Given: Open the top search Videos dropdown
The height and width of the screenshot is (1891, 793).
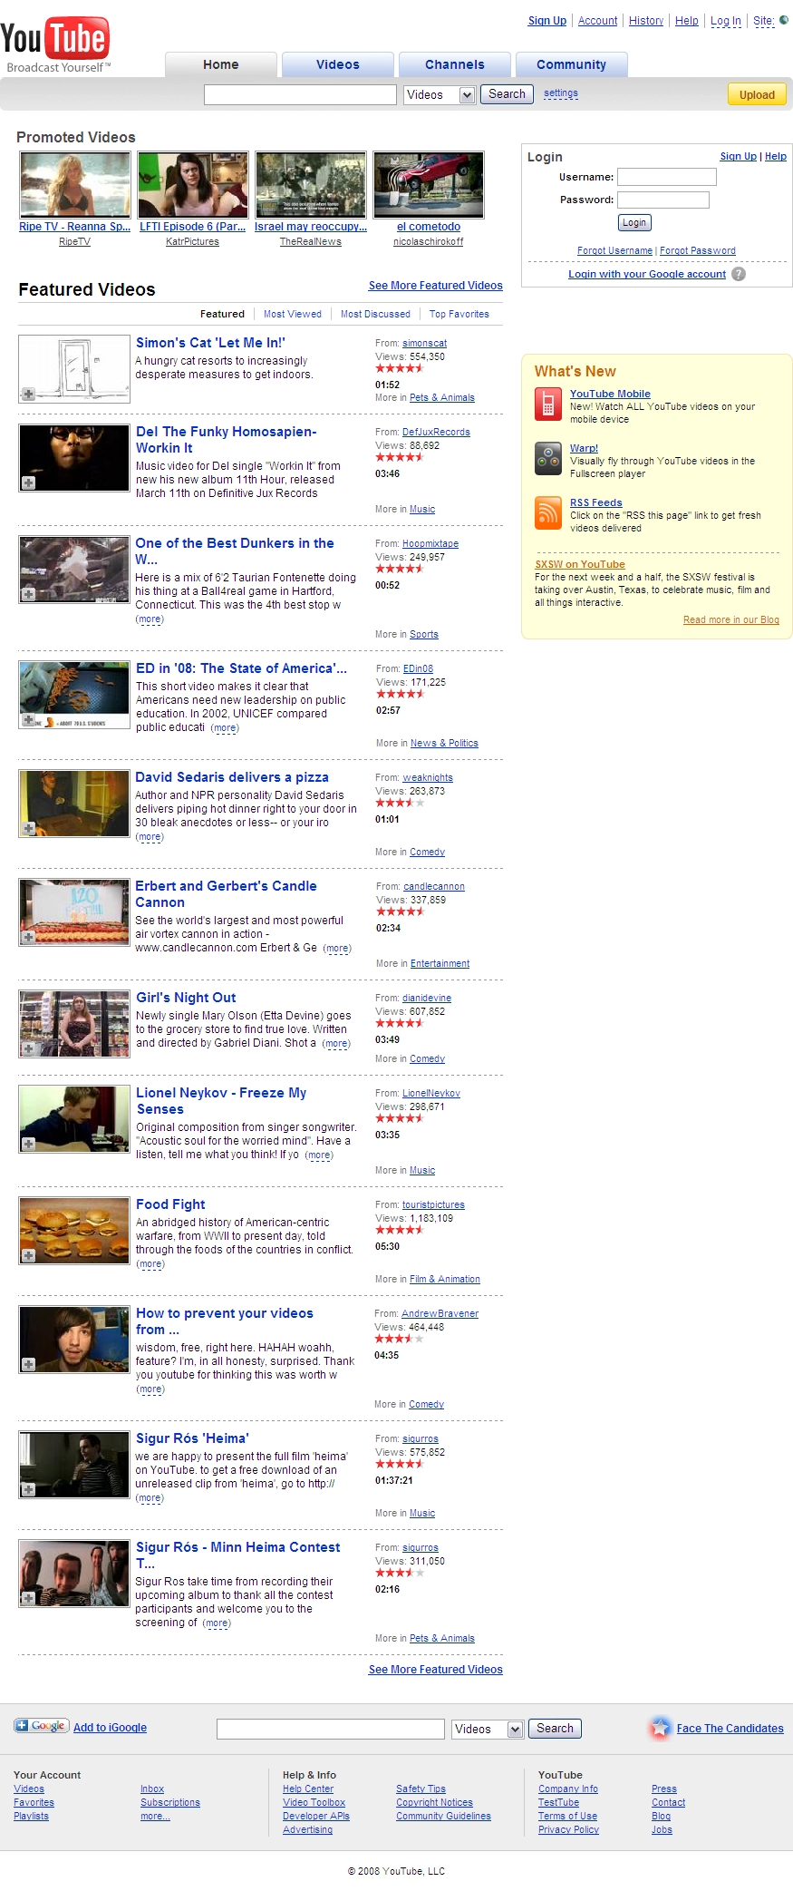Looking at the screenshot, I should 440,94.
